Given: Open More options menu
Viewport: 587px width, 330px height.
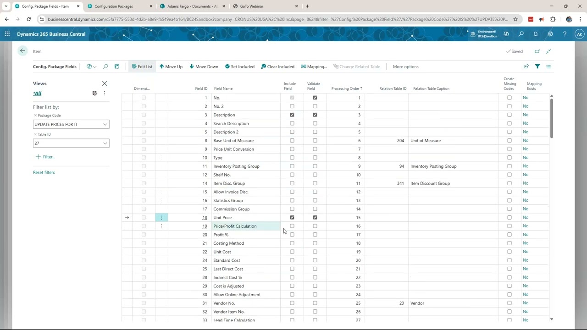Looking at the screenshot, I should [x=405, y=66].
